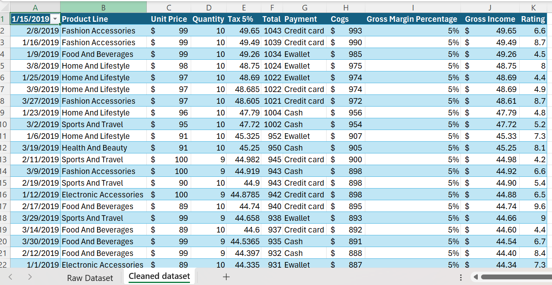Select the Rating cell showing 9.6

tap(533, 206)
